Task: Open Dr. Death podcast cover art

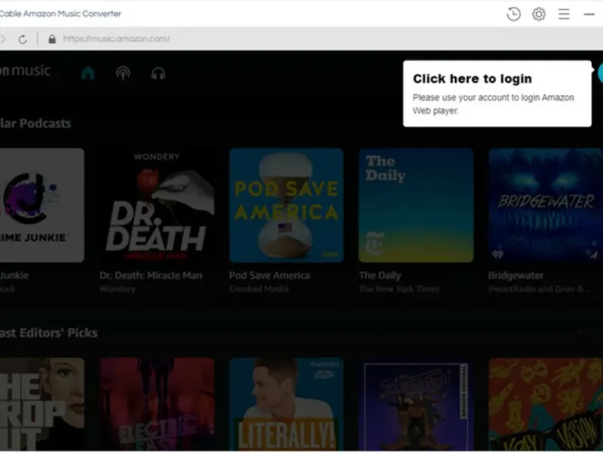Action: coord(157,205)
